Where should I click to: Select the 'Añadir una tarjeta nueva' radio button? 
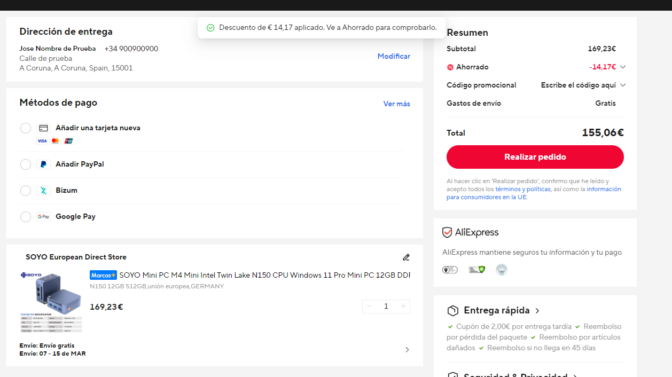coord(26,128)
